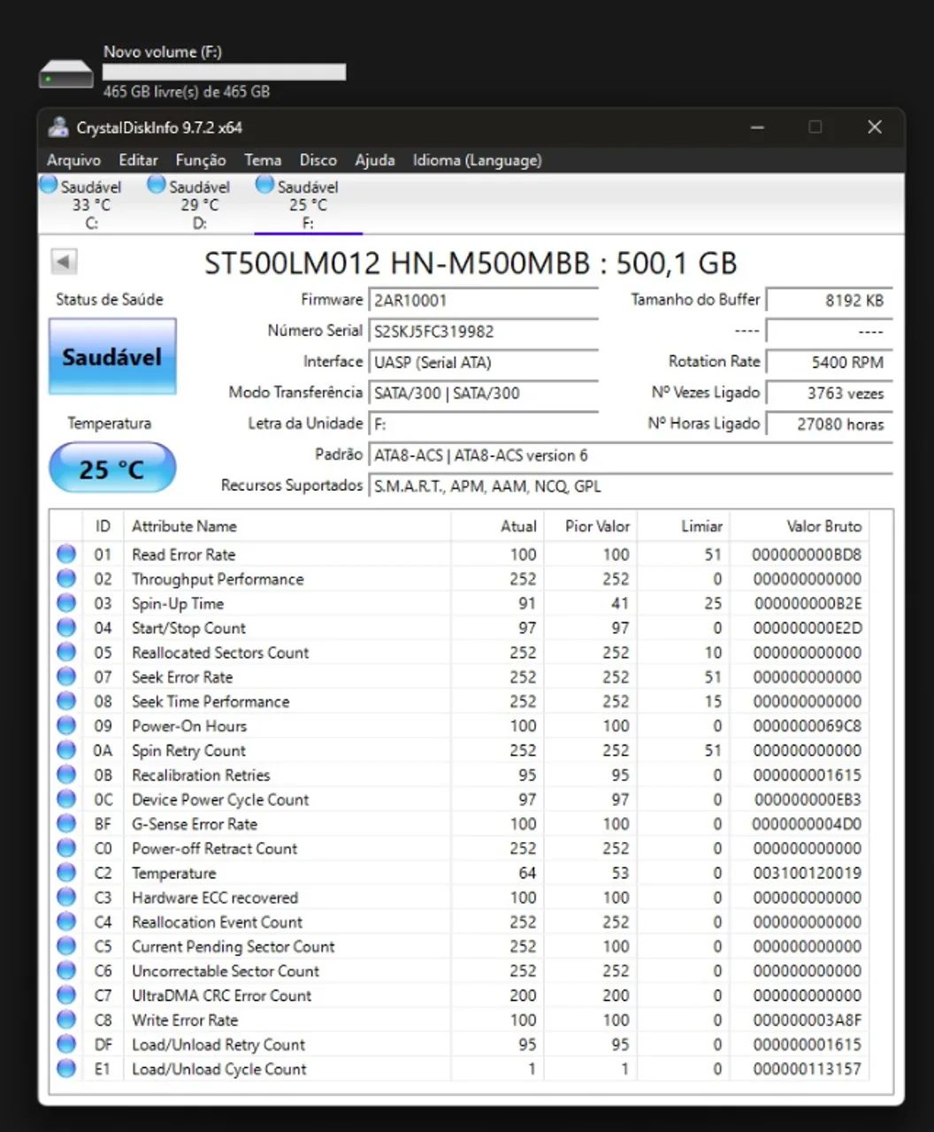Click the status orb for Temperature attribute
Image resolution: width=934 pixels, height=1132 pixels.
66,872
